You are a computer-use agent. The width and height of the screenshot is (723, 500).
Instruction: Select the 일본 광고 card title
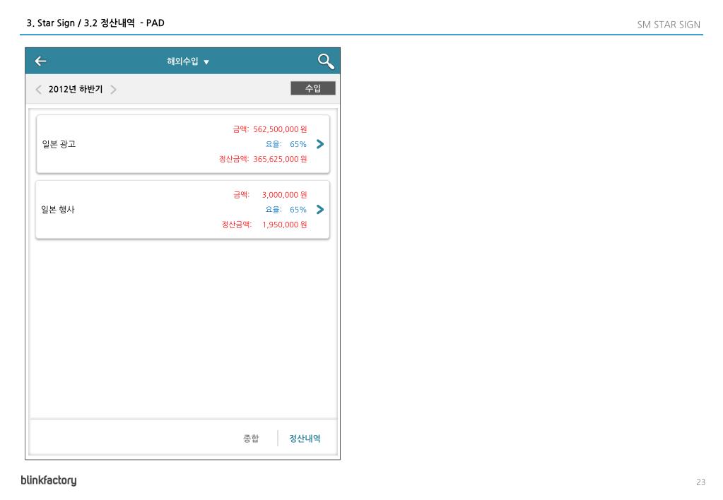59,144
